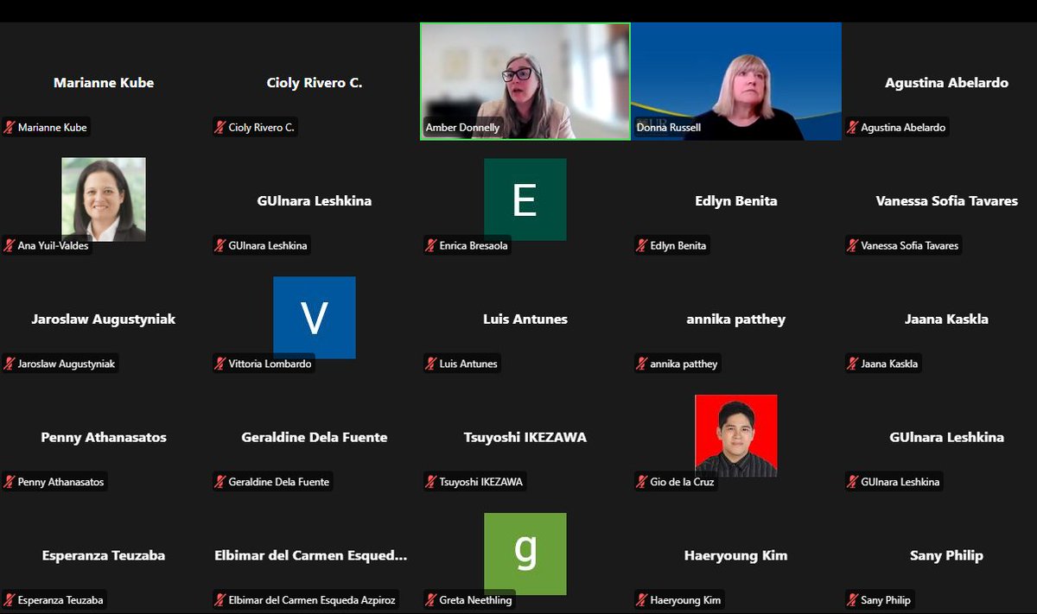Click the muted mic icon beside Jaana Kaskla
Image resolution: width=1037 pixels, height=614 pixels.
coord(853,364)
